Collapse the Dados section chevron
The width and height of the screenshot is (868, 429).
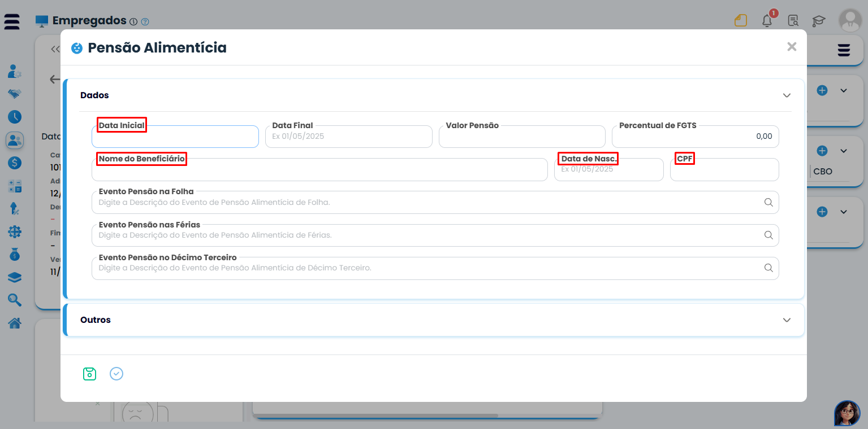coord(787,95)
